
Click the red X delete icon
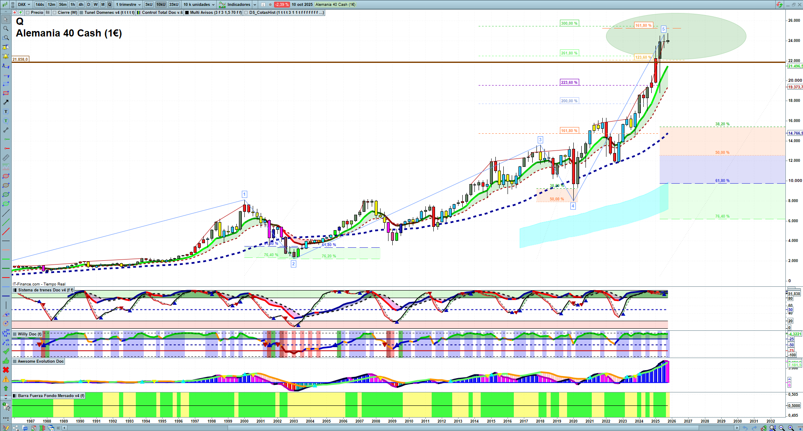(x=6, y=370)
